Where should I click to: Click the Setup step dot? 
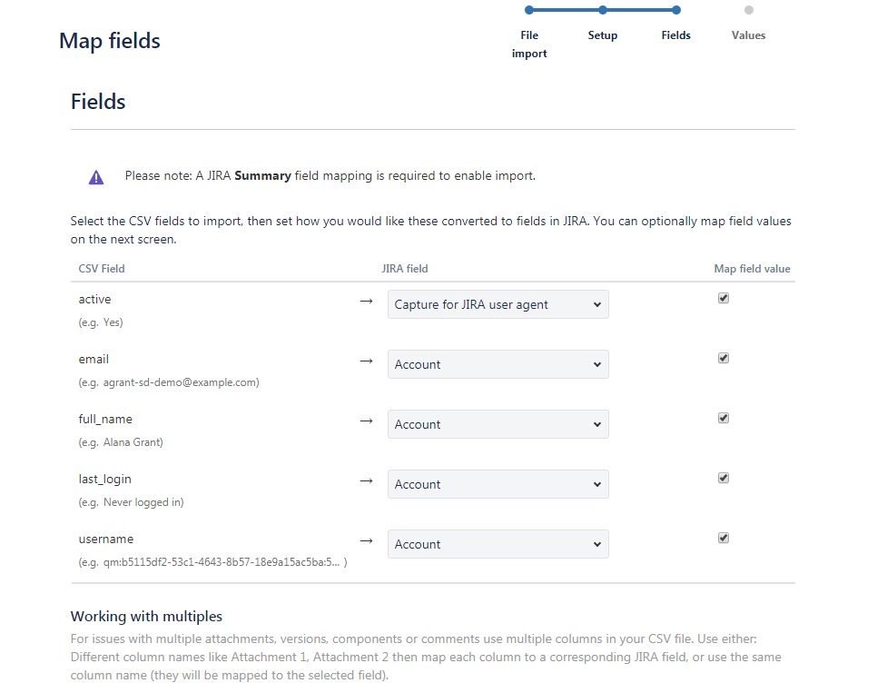(x=603, y=10)
